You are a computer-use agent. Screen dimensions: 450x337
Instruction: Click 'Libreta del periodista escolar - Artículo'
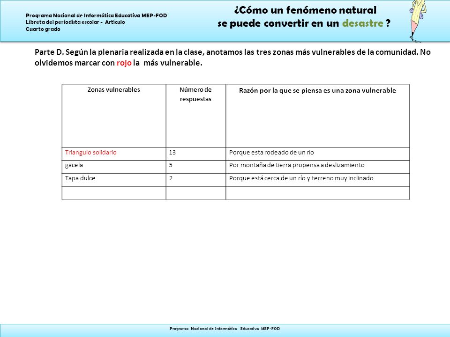pyautogui.click(x=75, y=22)
